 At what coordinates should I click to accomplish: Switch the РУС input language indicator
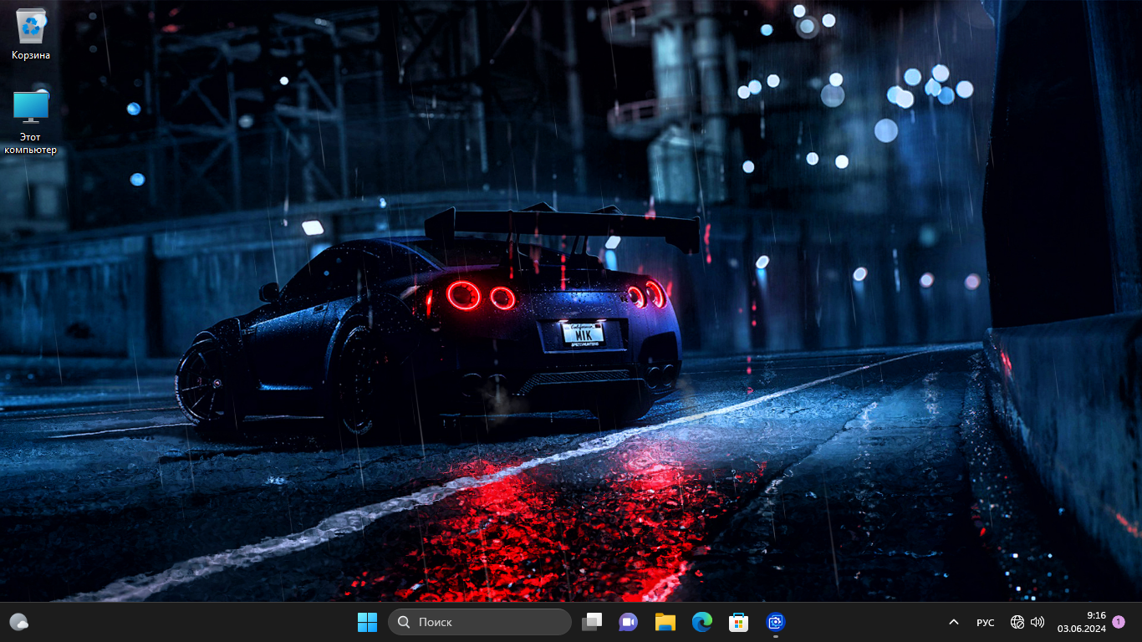pyautogui.click(x=986, y=622)
